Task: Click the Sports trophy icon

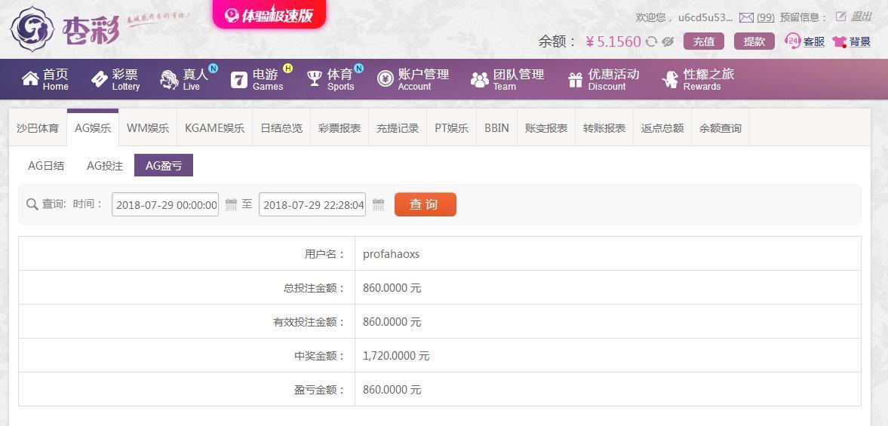Action: pos(315,78)
